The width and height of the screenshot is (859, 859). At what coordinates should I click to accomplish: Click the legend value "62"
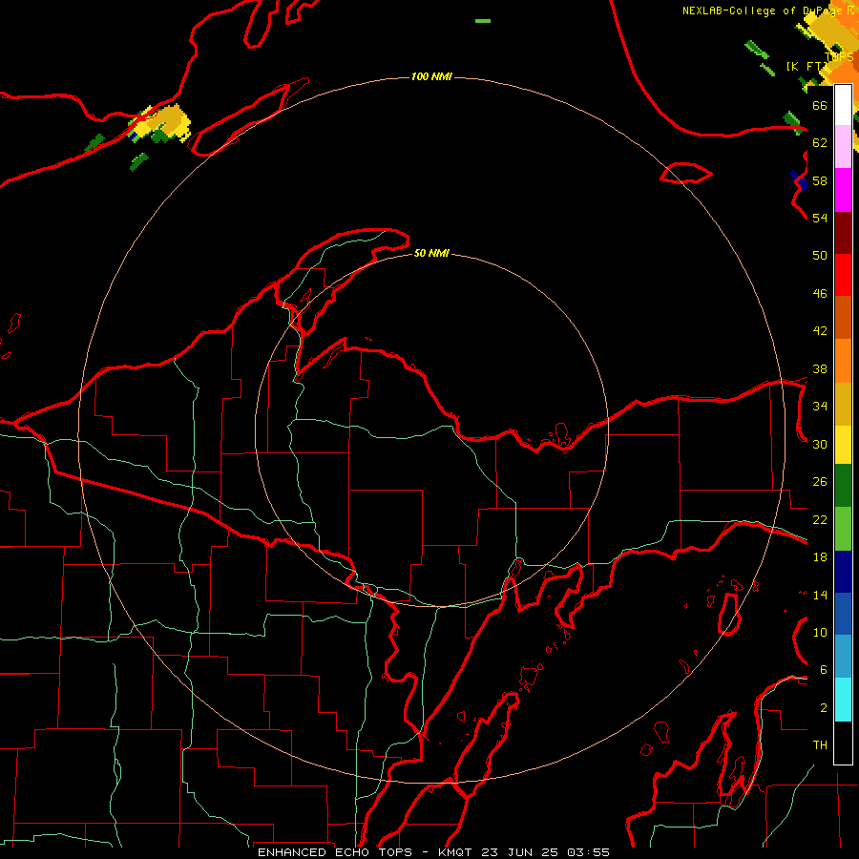tap(820, 143)
